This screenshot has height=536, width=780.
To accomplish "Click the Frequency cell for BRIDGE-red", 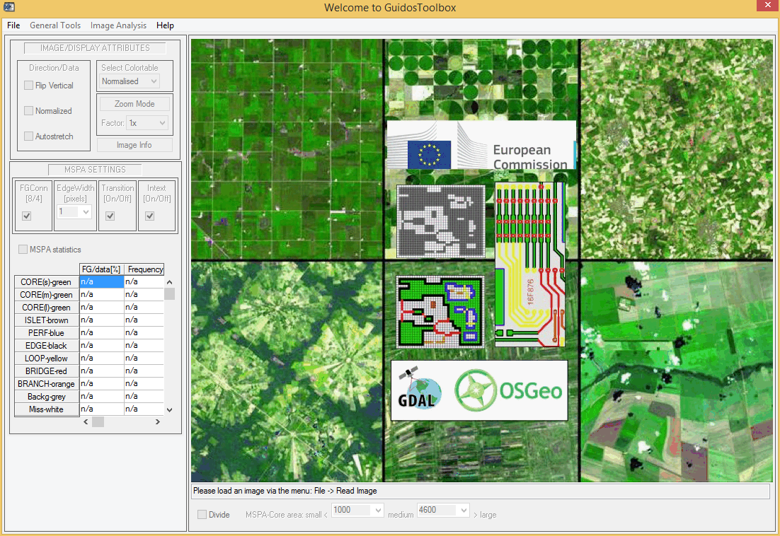I will 144,371.
